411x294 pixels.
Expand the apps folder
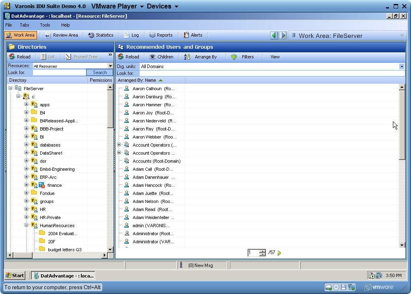tap(26, 104)
